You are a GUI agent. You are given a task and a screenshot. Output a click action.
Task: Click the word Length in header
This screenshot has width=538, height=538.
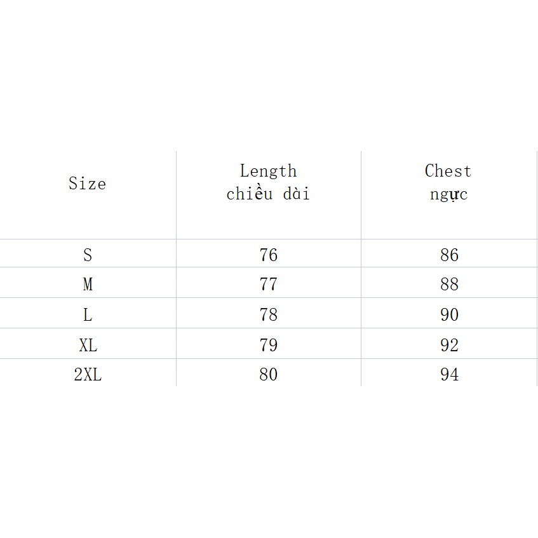click(x=268, y=171)
